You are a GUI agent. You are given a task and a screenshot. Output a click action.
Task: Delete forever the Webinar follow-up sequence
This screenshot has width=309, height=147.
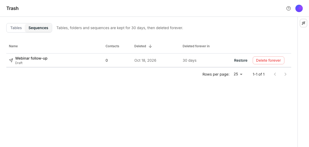(268, 60)
